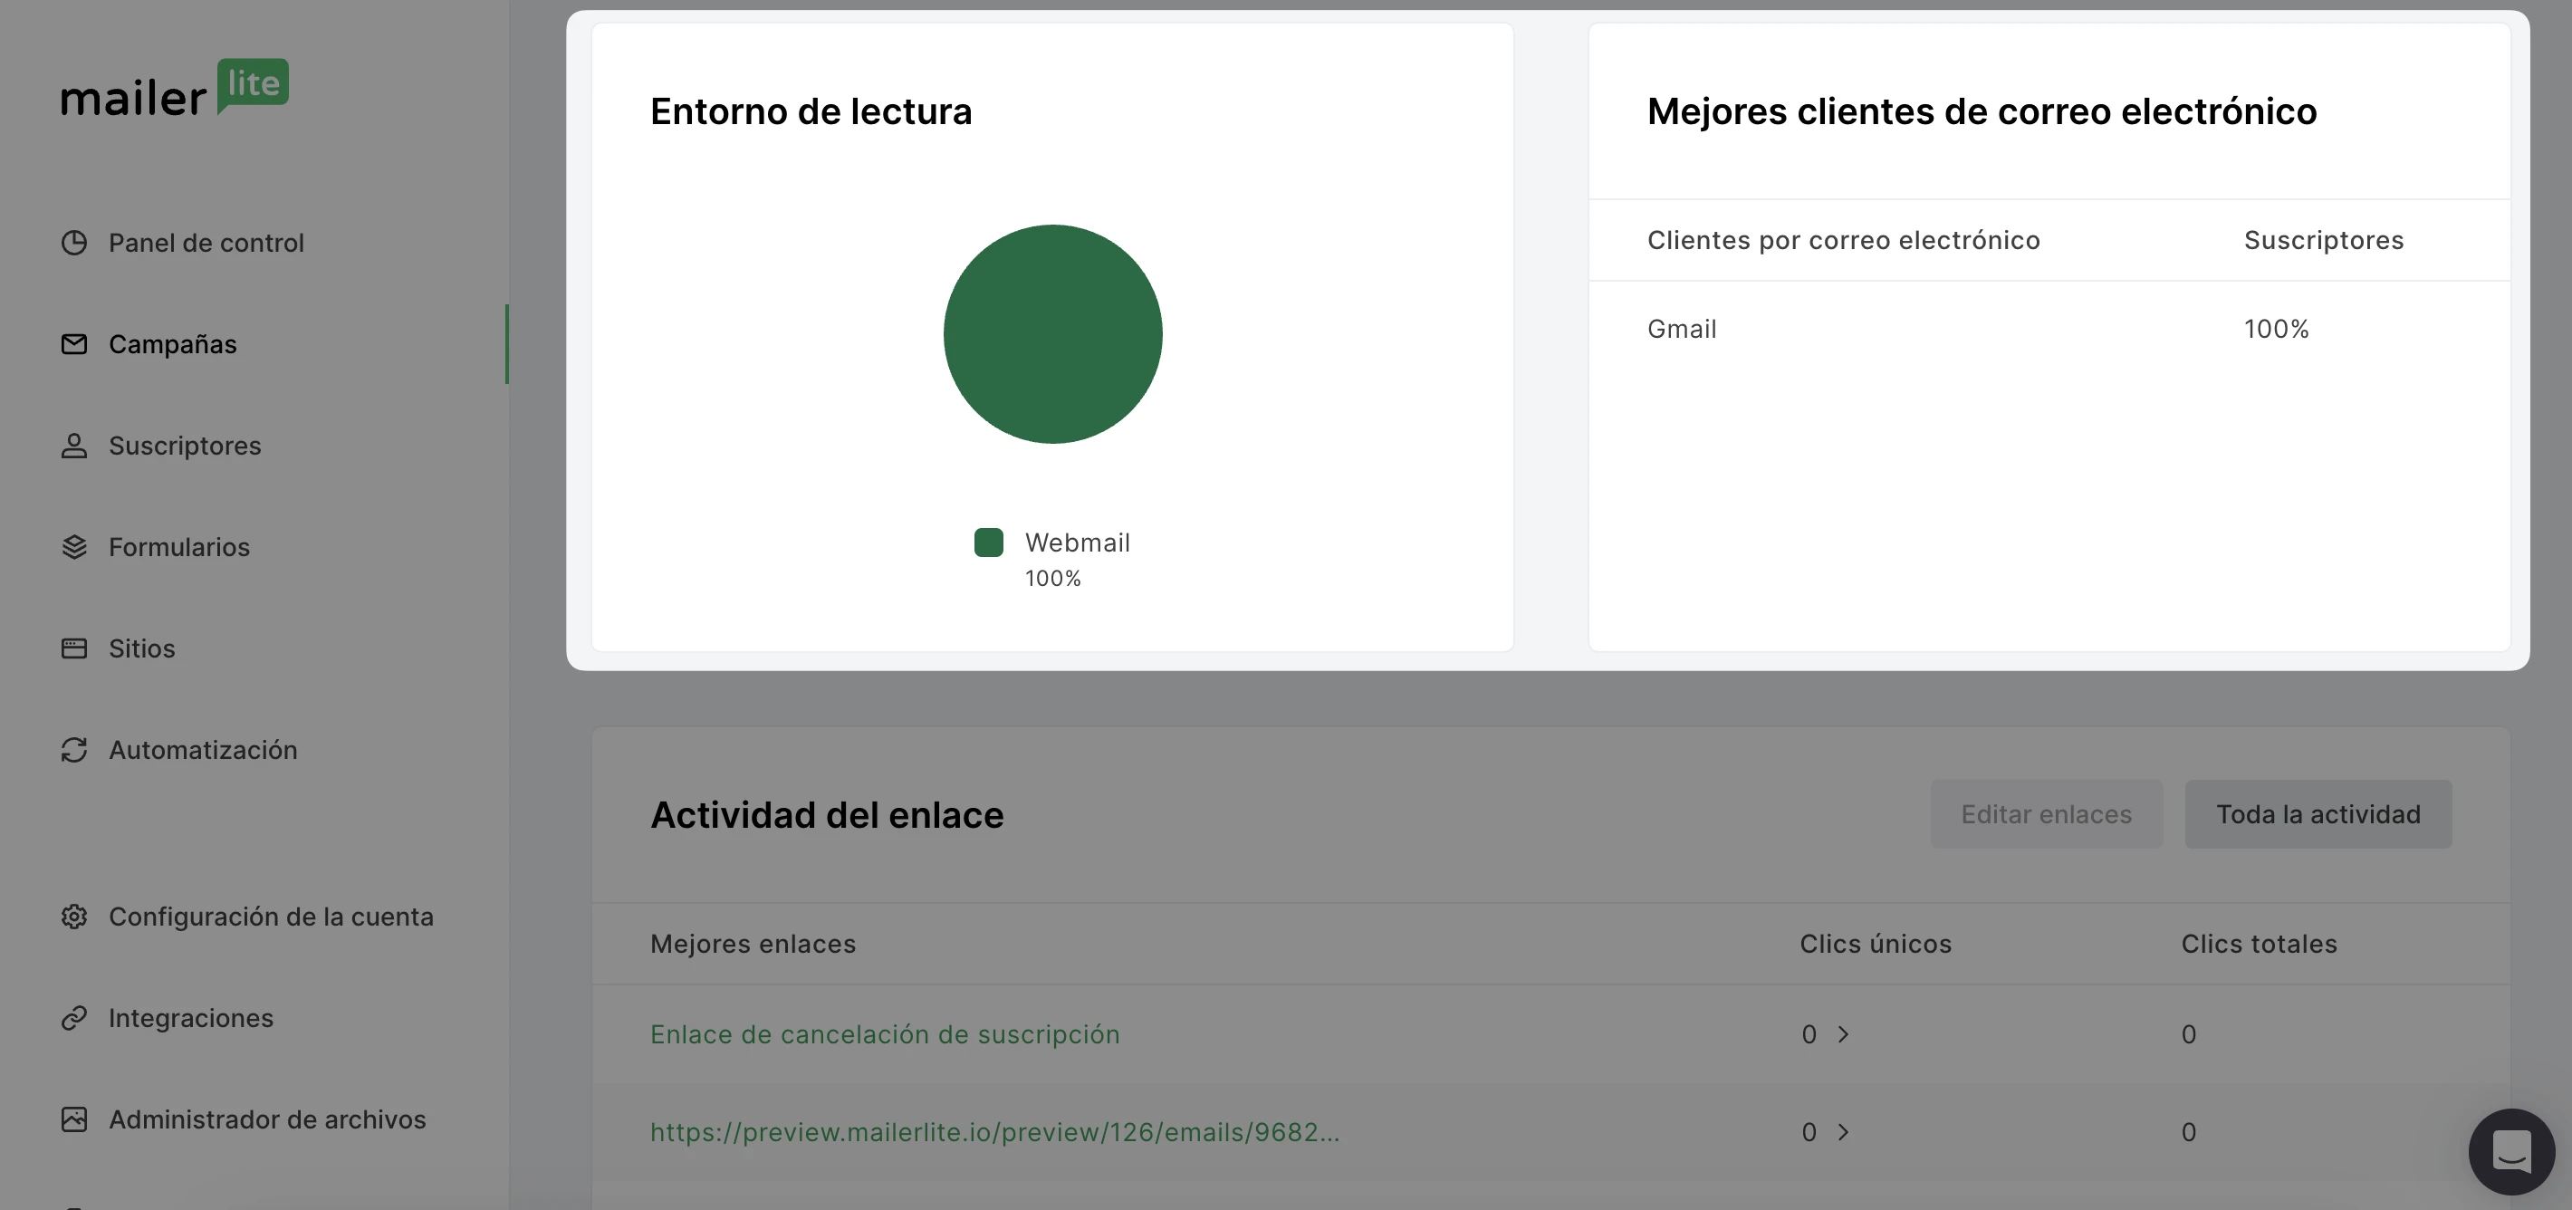Click Mejores clientes de correo electrónico heading
Viewport: 2572px width, 1210px height.
click(1982, 111)
